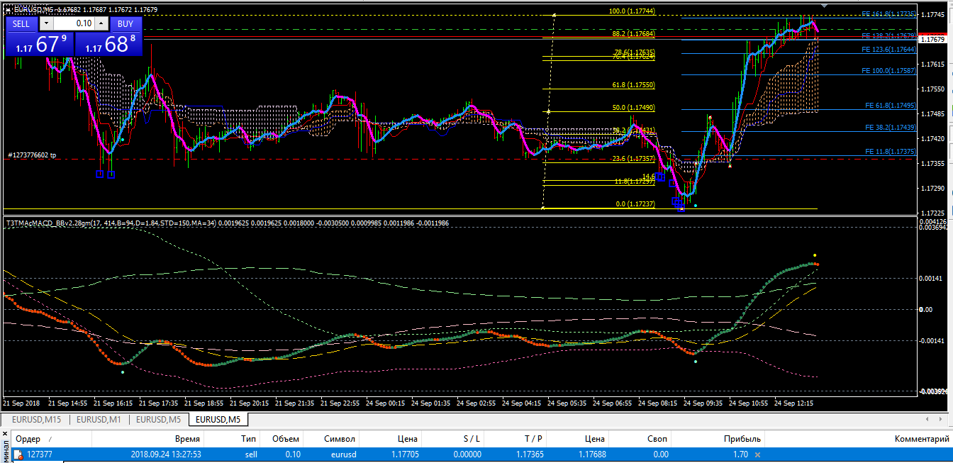
Task: Switch to the EURUSD,M1 chart tab
Action: 99,419
